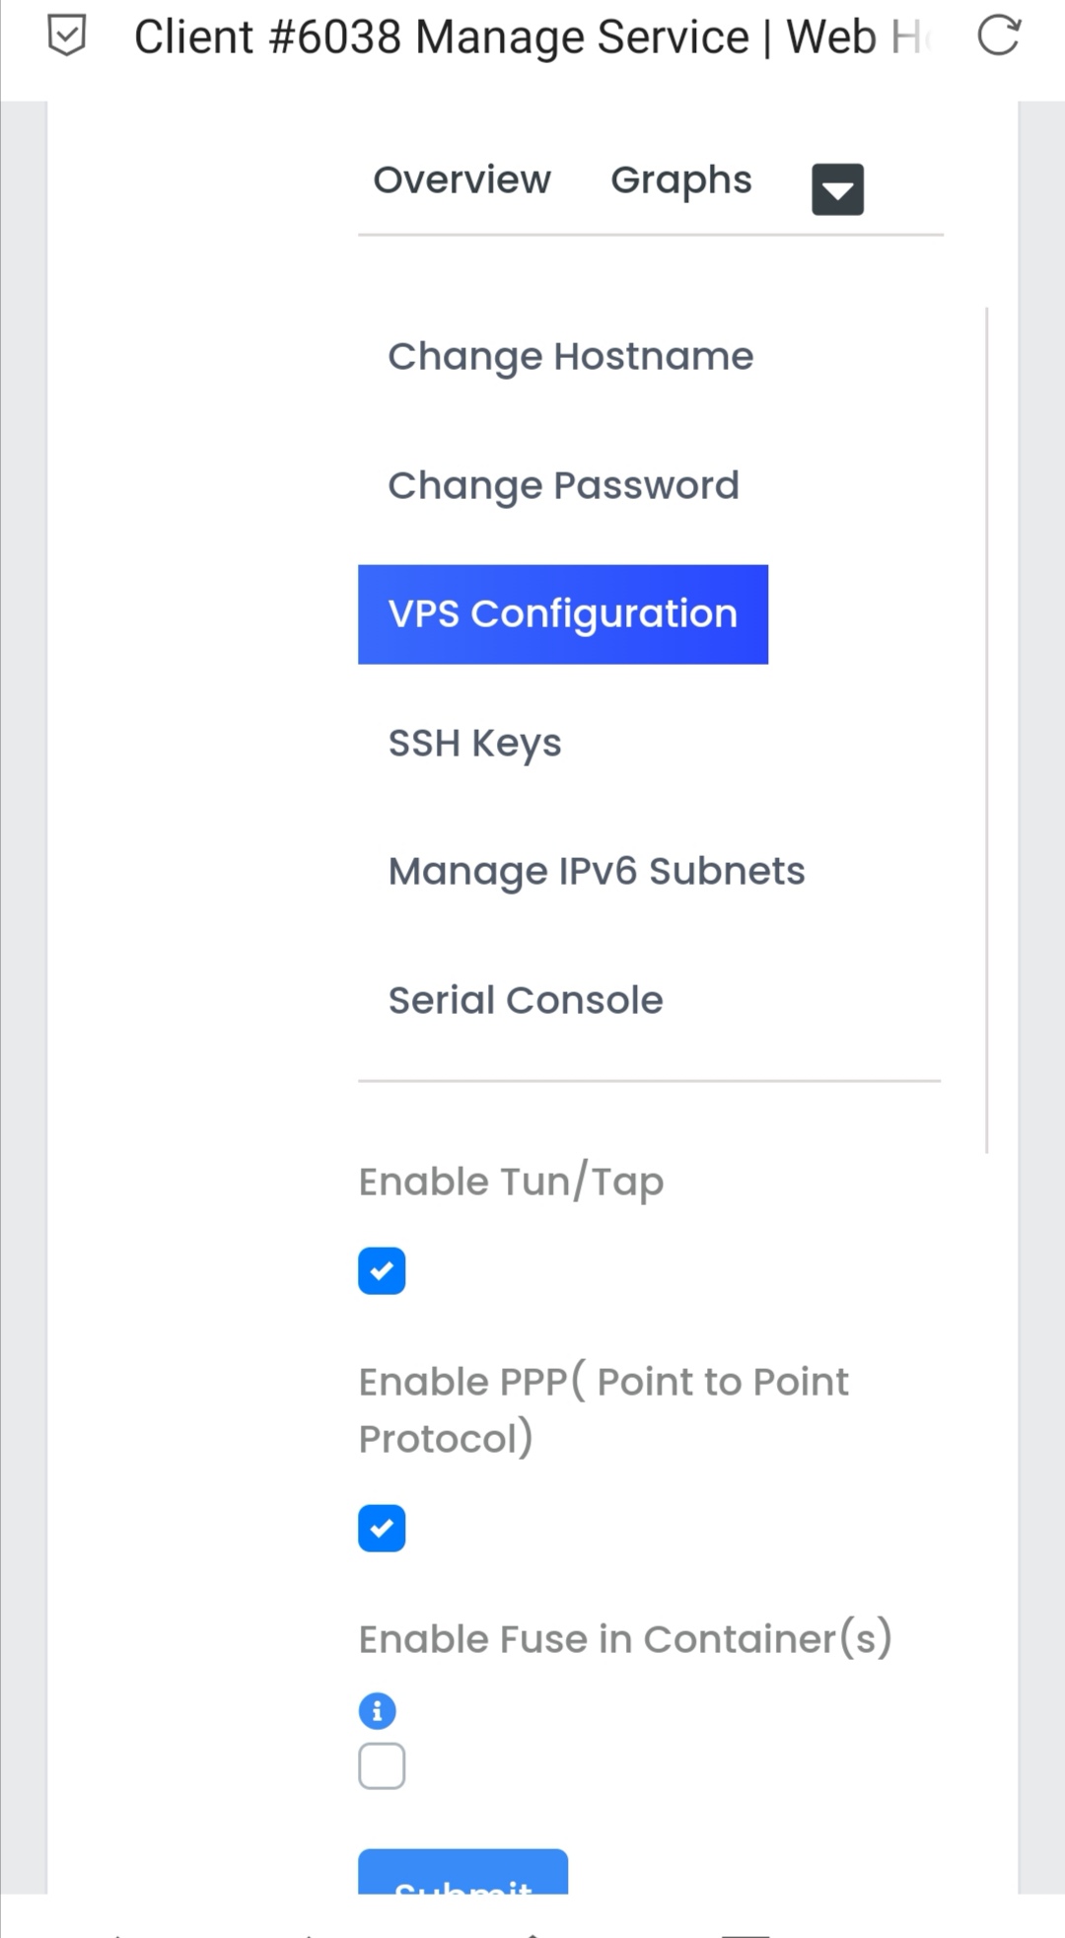The width and height of the screenshot is (1065, 1938).
Task: Click the Enable Fuse in Container(s) label
Action: pos(625,1639)
